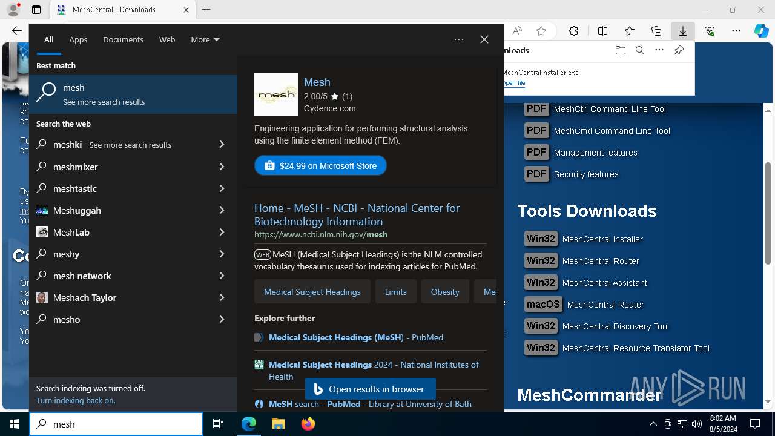This screenshot has height=436, width=775.
Task: Expand the meshy suggestion arrow
Action: (222, 254)
